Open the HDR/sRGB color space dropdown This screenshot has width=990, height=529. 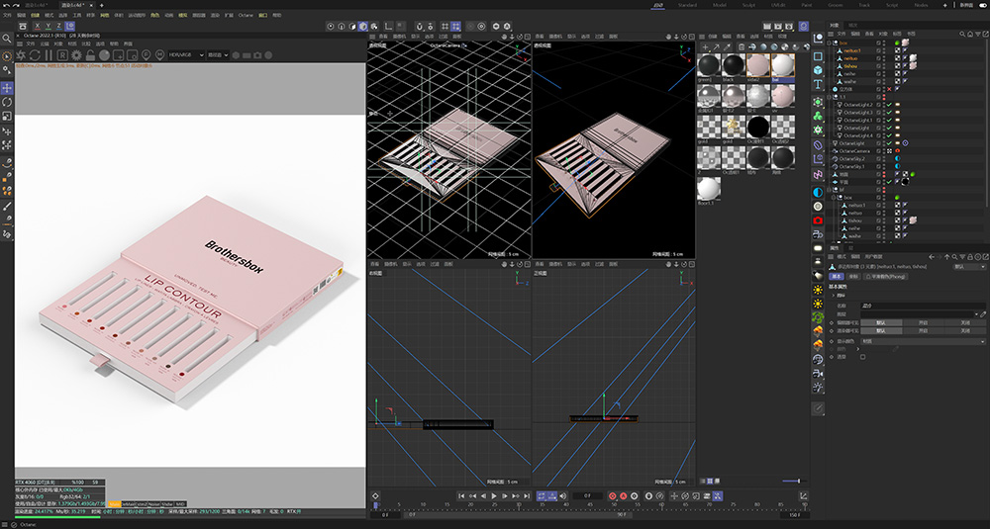(x=184, y=54)
